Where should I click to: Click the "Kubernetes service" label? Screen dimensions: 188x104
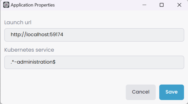29,50
